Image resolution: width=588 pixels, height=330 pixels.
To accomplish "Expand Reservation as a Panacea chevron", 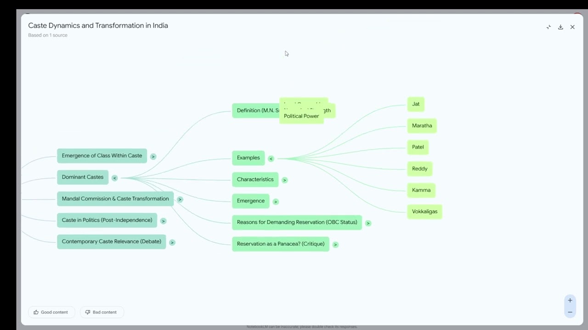I will coord(335,245).
